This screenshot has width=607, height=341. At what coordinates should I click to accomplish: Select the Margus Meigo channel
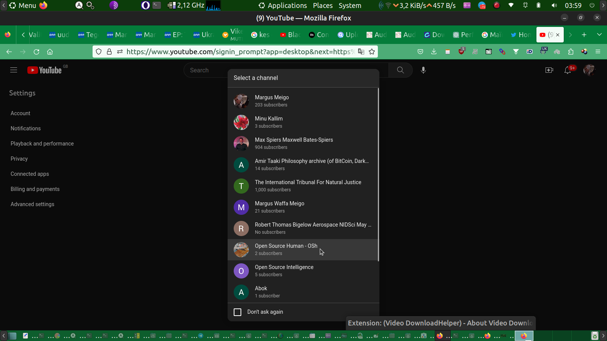303,101
